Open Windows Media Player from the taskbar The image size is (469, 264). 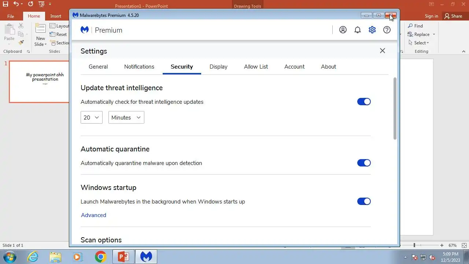pyautogui.click(x=78, y=257)
